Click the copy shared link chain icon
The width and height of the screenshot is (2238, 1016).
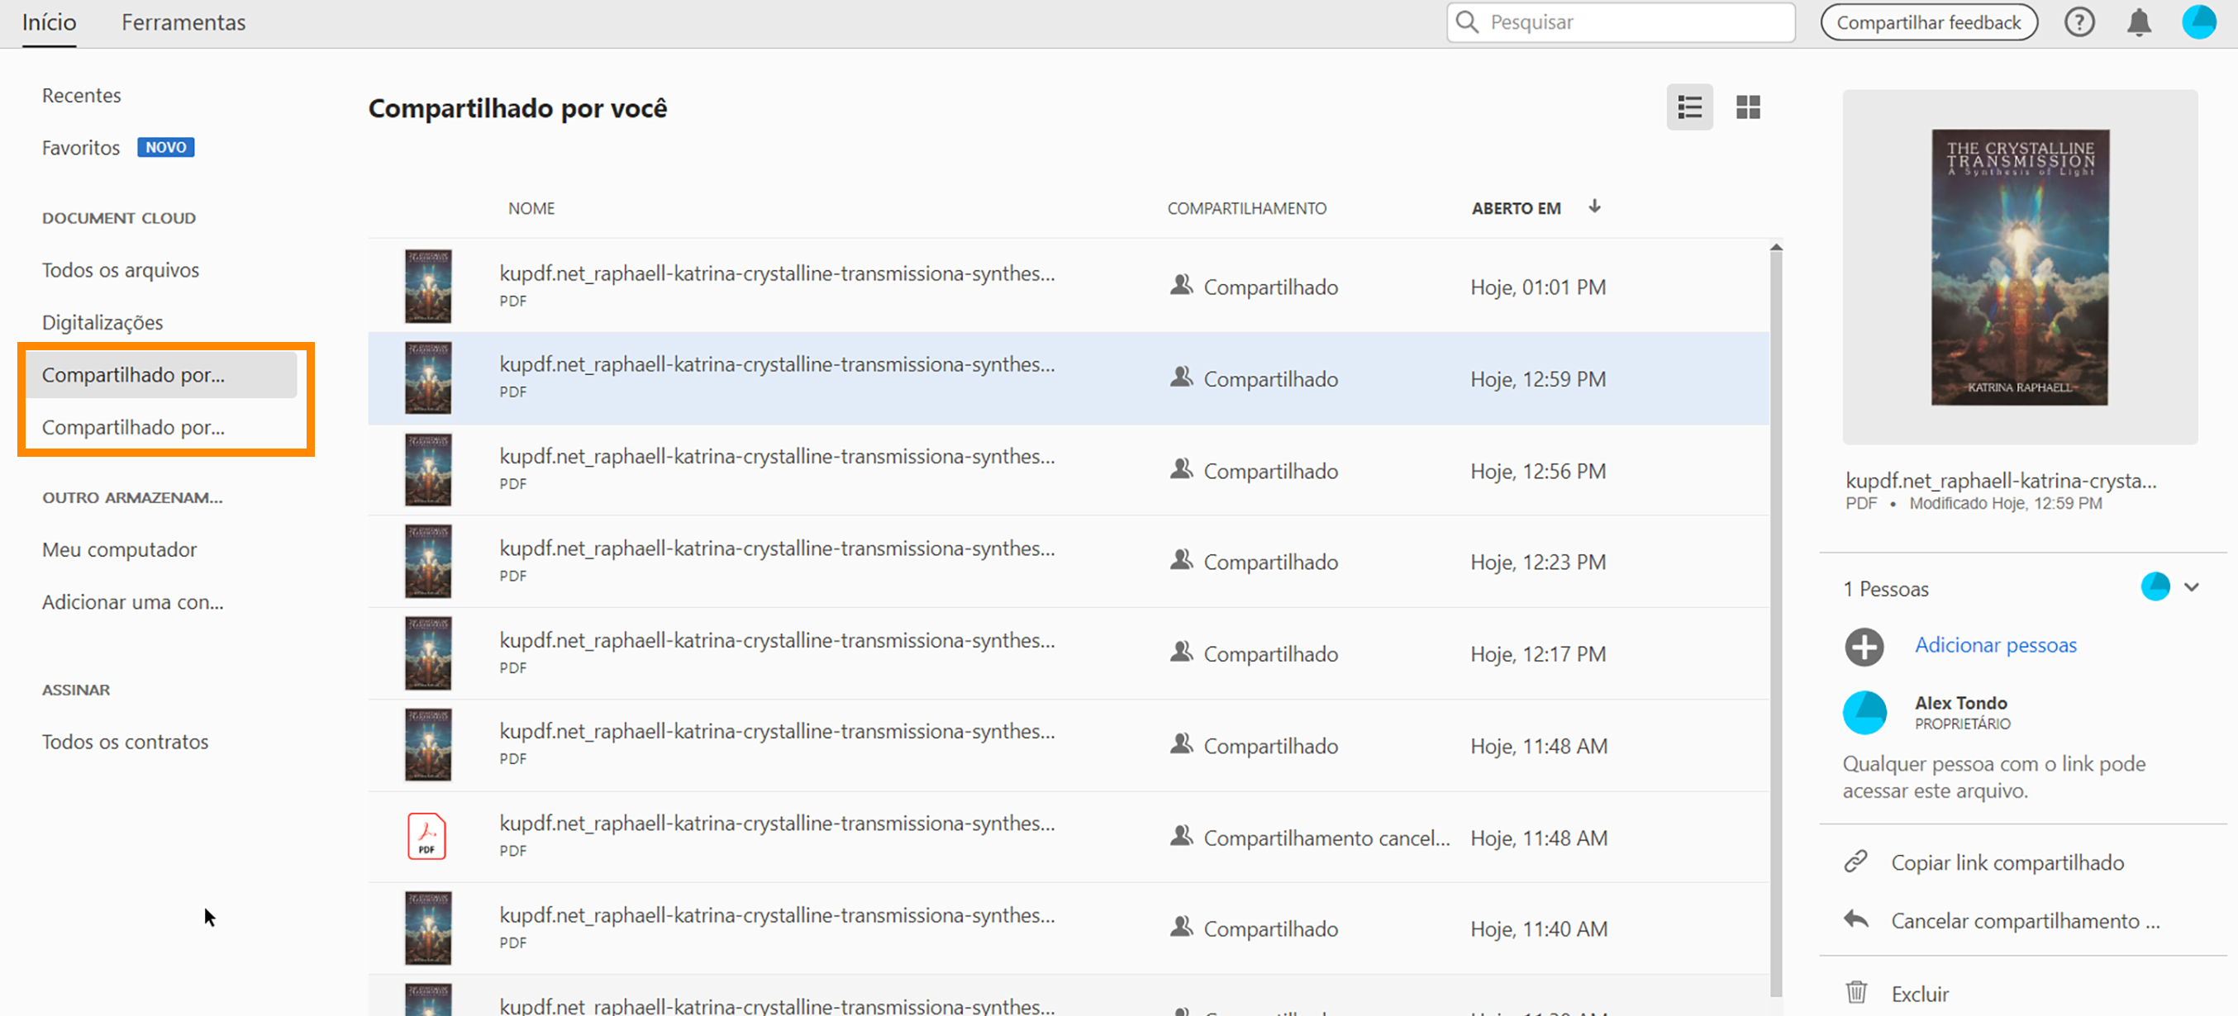(1855, 862)
